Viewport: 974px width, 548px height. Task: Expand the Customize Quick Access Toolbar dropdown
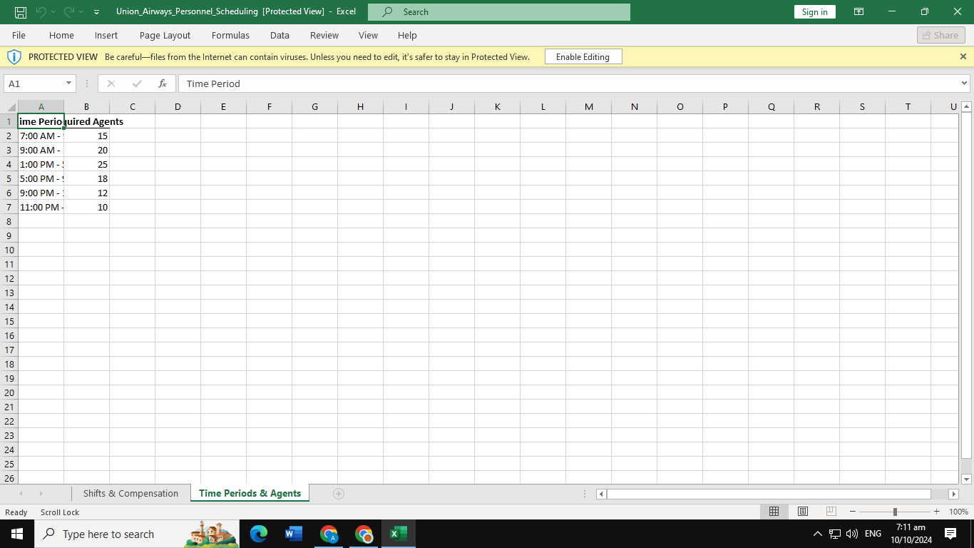pos(96,11)
